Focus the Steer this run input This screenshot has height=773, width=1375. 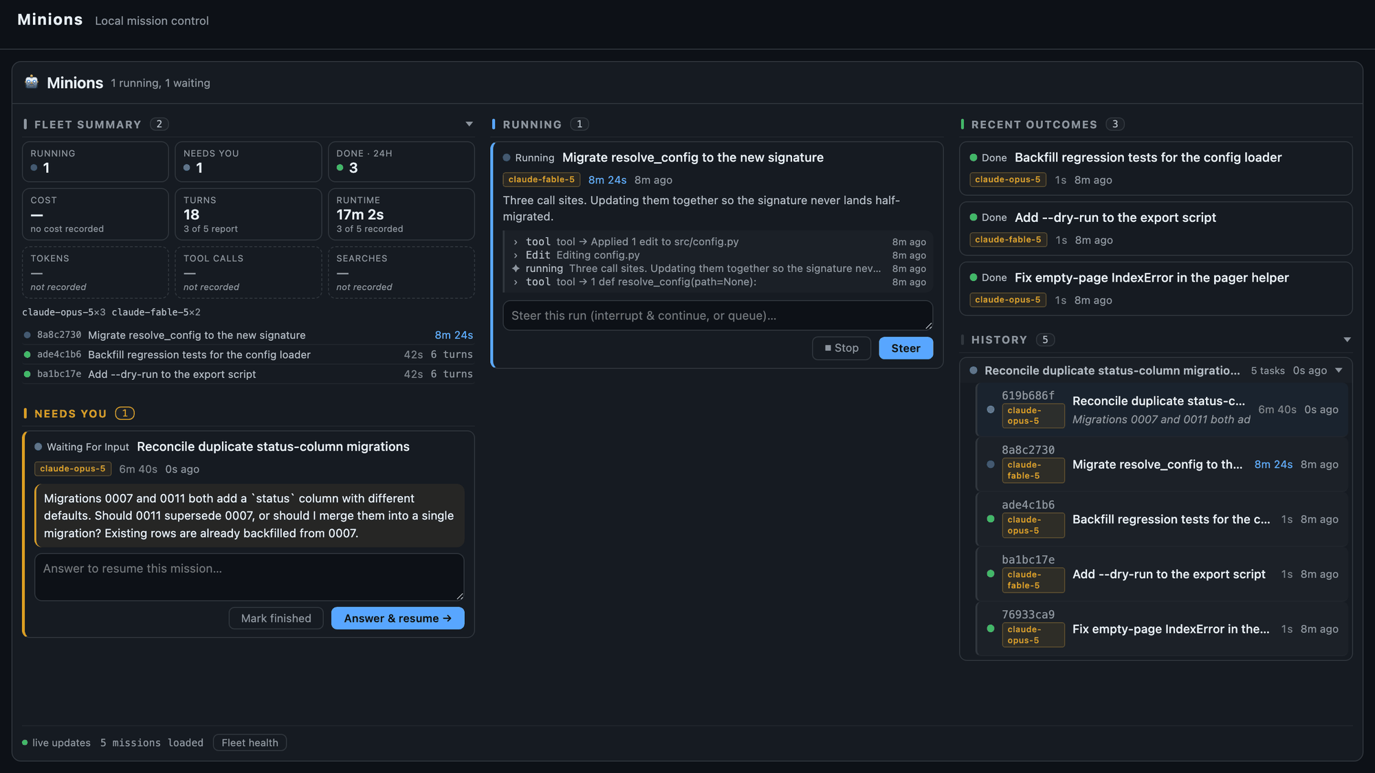[x=718, y=315]
